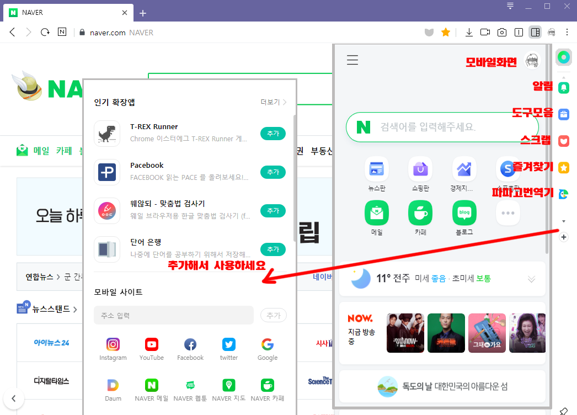
Task: Open the Naver home button in toolbar
Action: [x=62, y=32]
